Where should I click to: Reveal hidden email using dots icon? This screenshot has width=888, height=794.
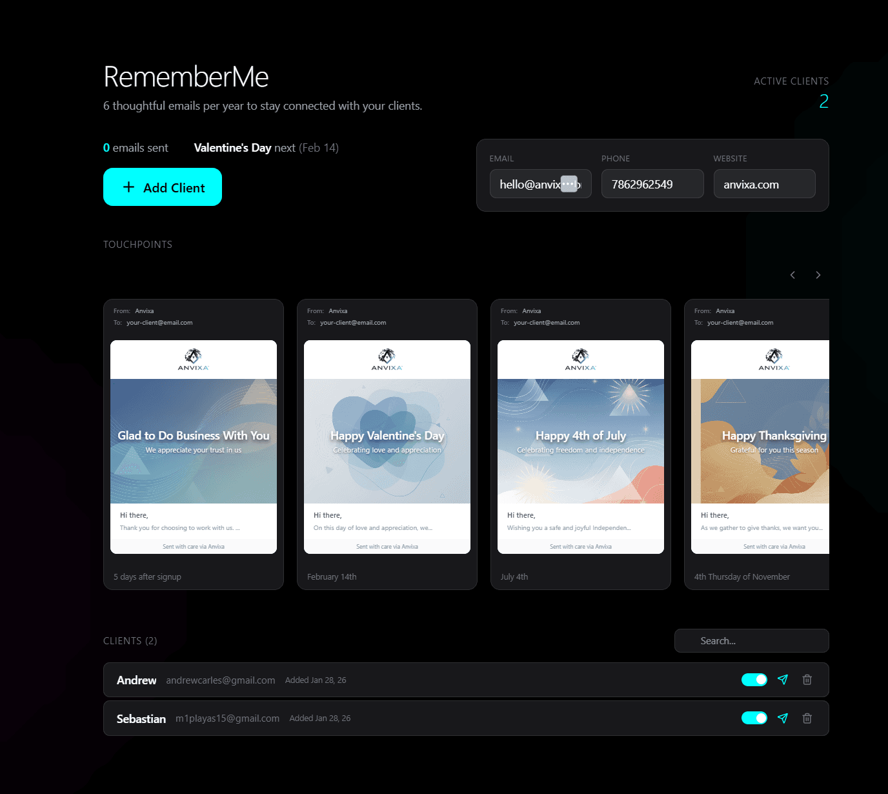click(x=569, y=183)
